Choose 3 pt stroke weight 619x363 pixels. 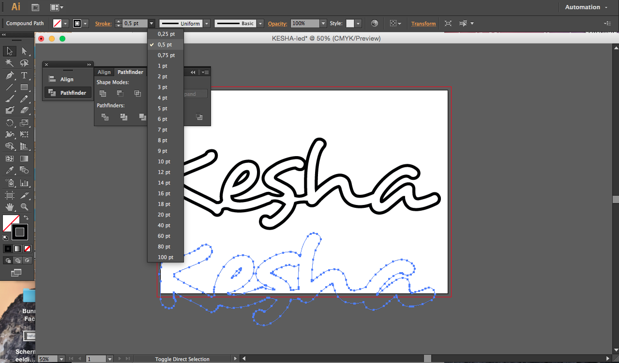166,87
